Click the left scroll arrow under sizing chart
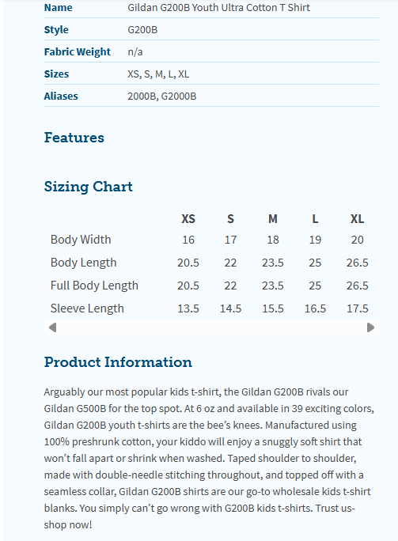 click(52, 327)
